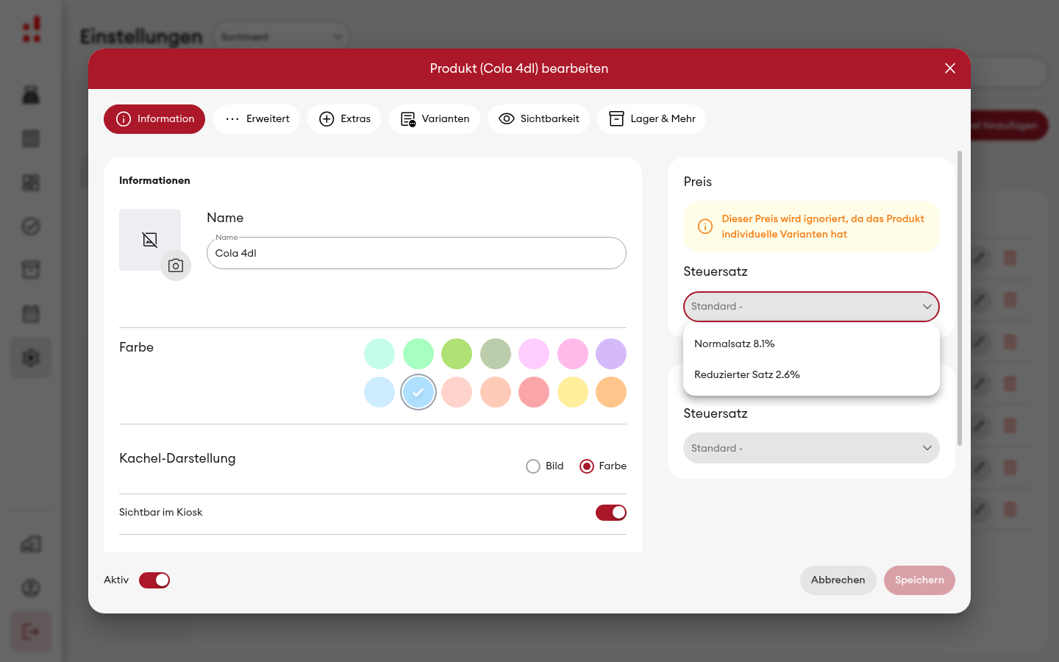1059x662 pixels.
Task: Click the no-image placeholder thumbnail
Action: coord(150,240)
